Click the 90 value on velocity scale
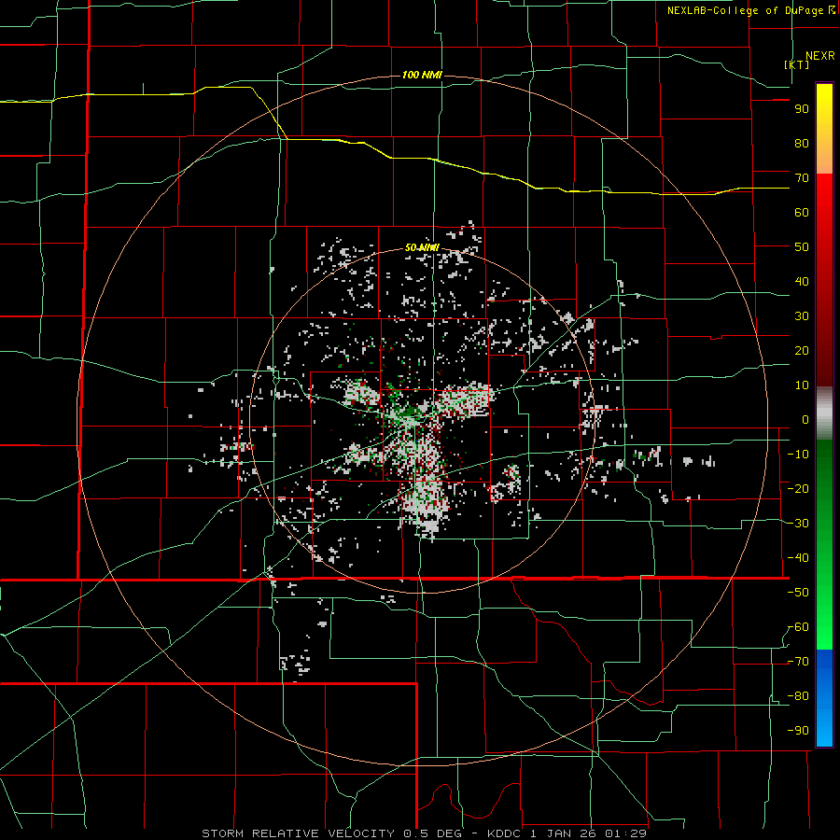Viewport: 840px width, 840px height. (x=802, y=109)
